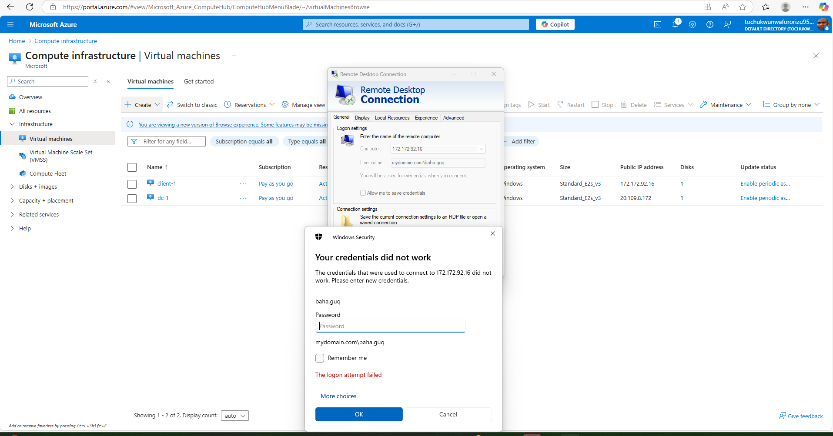
Task: Click the More choices link
Action: click(338, 396)
